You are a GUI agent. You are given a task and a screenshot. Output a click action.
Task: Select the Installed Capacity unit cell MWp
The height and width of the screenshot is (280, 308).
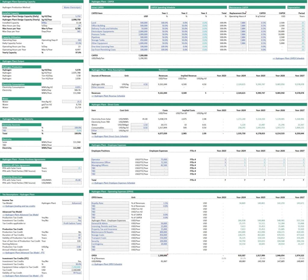point(51,23)
